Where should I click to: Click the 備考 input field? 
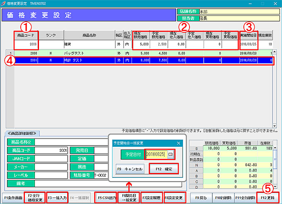108,184
